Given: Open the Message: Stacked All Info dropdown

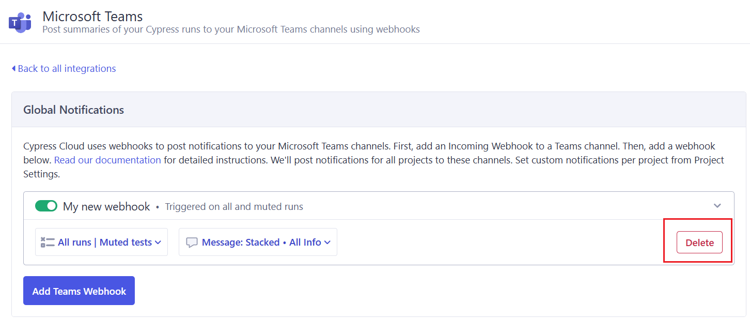Looking at the screenshot, I should tap(258, 242).
